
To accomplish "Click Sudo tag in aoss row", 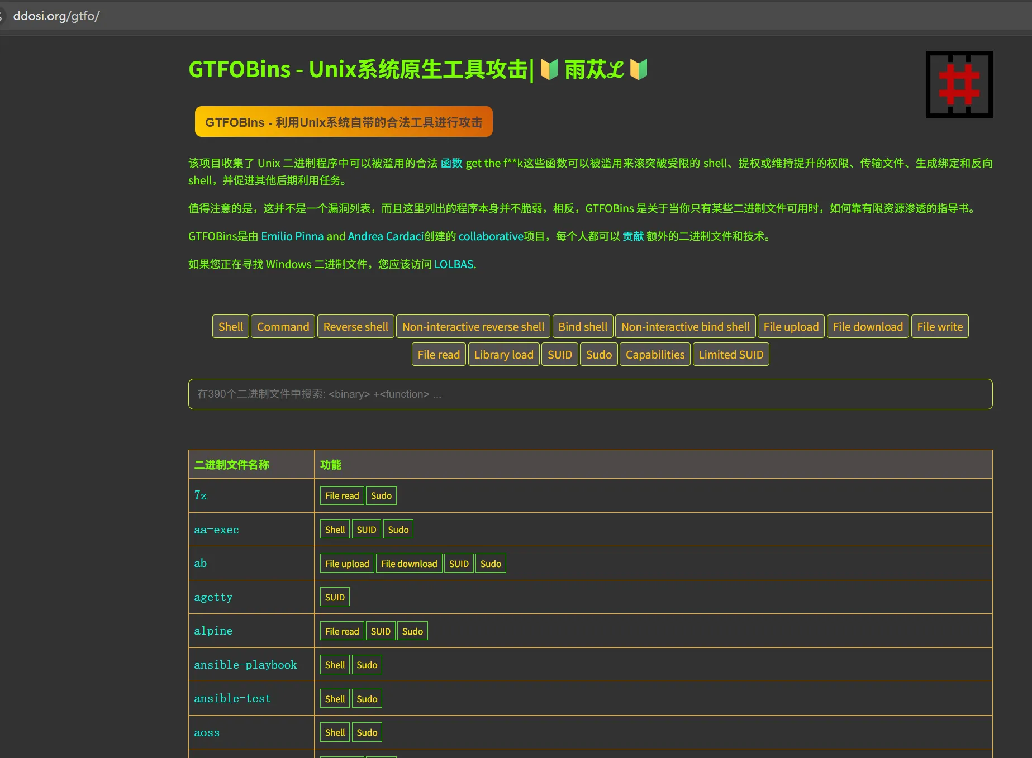I will pos(367,732).
